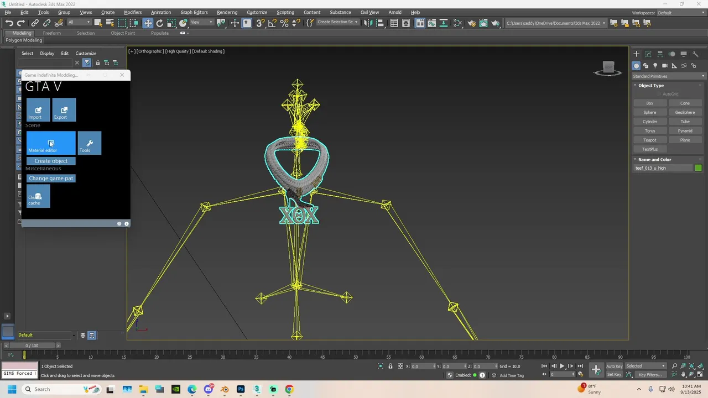Image resolution: width=708 pixels, height=398 pixels.
Task: Toggle the Angle Snap icon
Action: pyautogui.click(x=272, y=23)
